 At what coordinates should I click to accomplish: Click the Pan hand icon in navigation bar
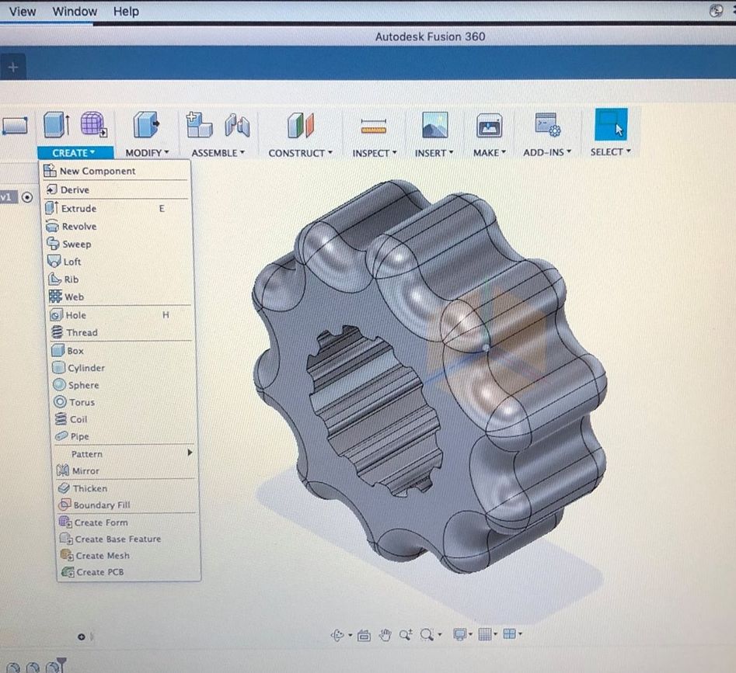385,635
